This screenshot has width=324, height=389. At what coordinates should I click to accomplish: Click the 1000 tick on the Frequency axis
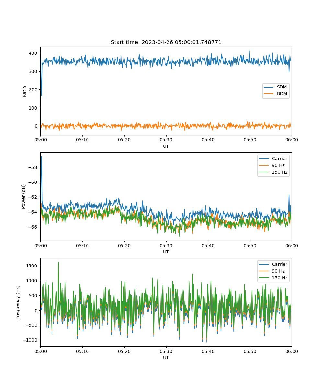pyautogui.click(x=32, y=281)
